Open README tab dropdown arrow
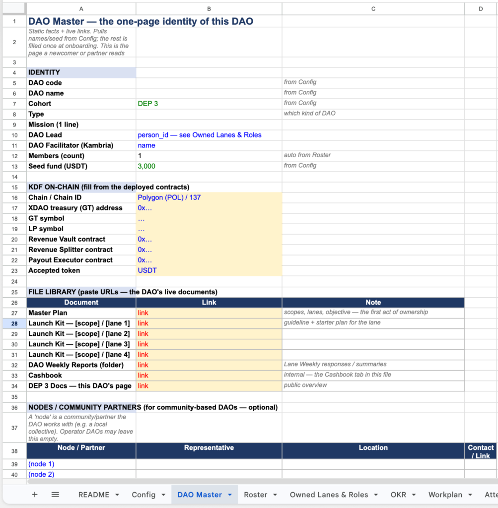498x508 pixels. coord(117,495)
